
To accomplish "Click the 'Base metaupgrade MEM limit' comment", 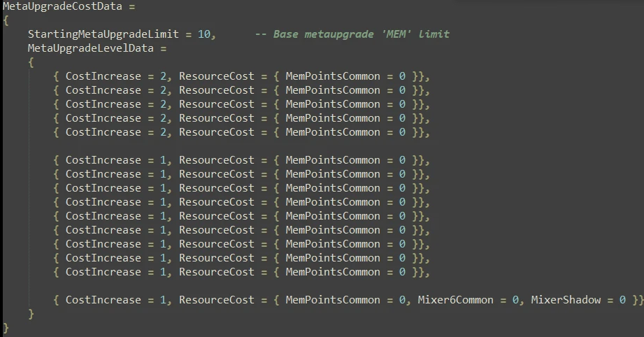I will (352, 34).
